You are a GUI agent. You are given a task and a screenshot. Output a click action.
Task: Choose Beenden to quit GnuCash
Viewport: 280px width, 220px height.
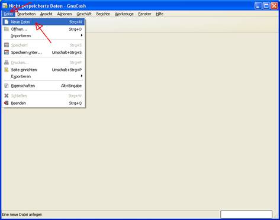tap(43, 103)
